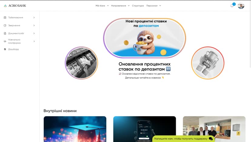Click the Табелювання calendar icon
This screenshot has width=251, height=142.
(5, 17)
